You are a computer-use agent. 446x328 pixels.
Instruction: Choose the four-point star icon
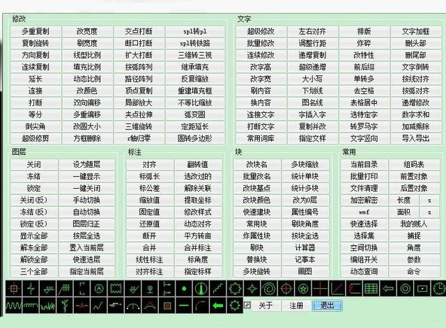(252, 289)
